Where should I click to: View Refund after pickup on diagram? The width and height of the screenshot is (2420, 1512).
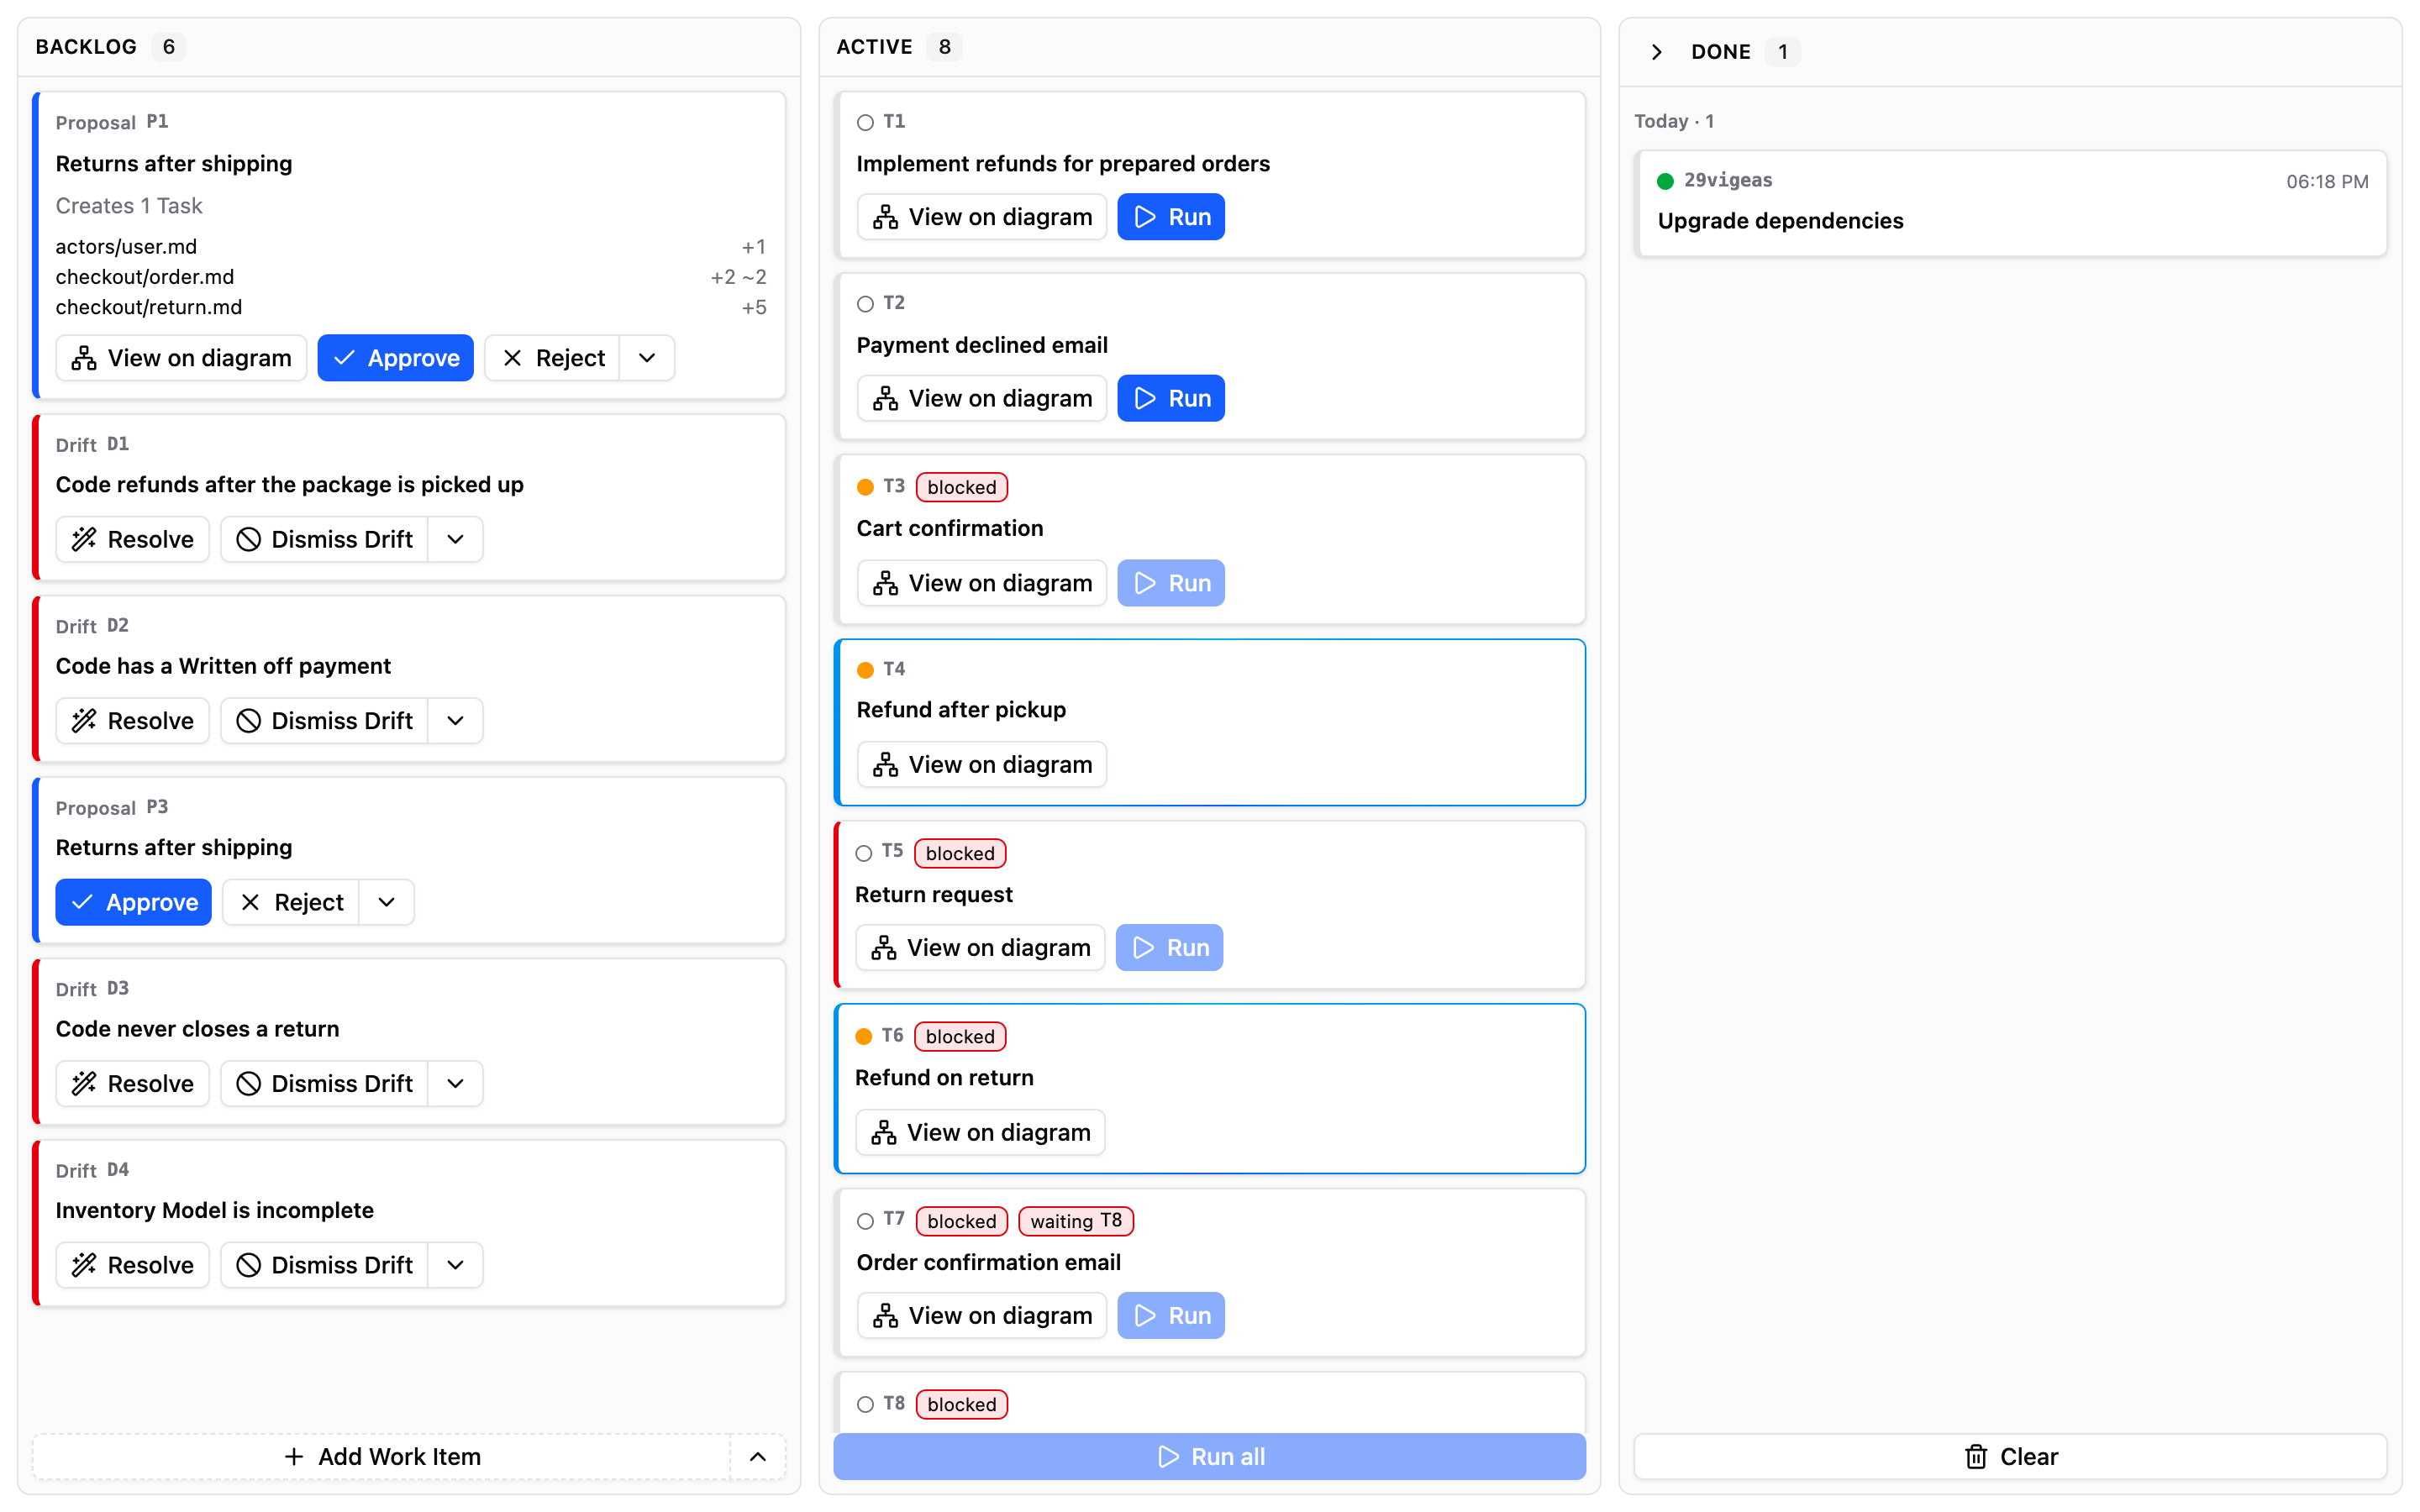[x=981, y=764]
